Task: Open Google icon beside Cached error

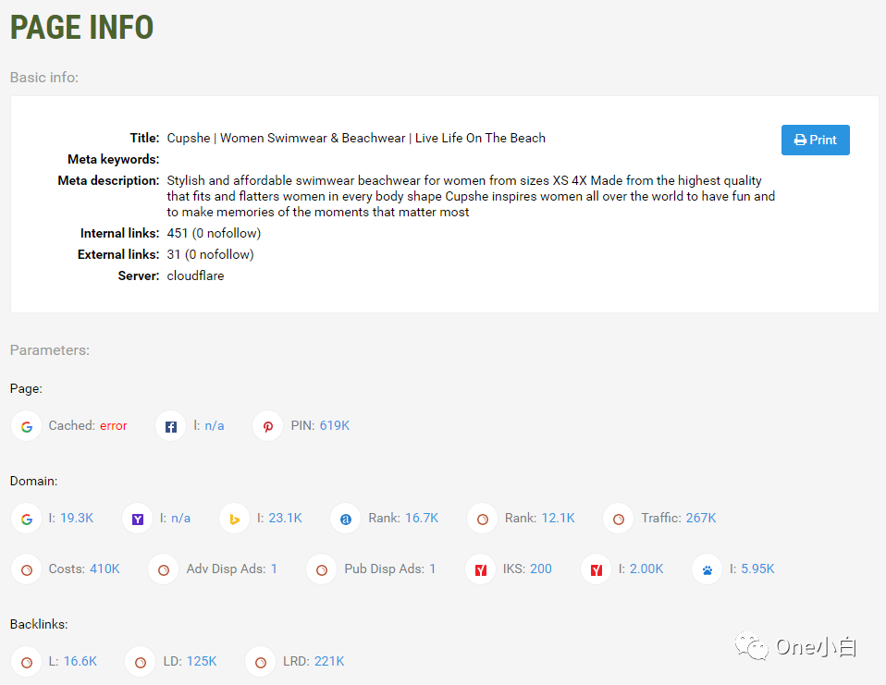Action: (27, 426)
